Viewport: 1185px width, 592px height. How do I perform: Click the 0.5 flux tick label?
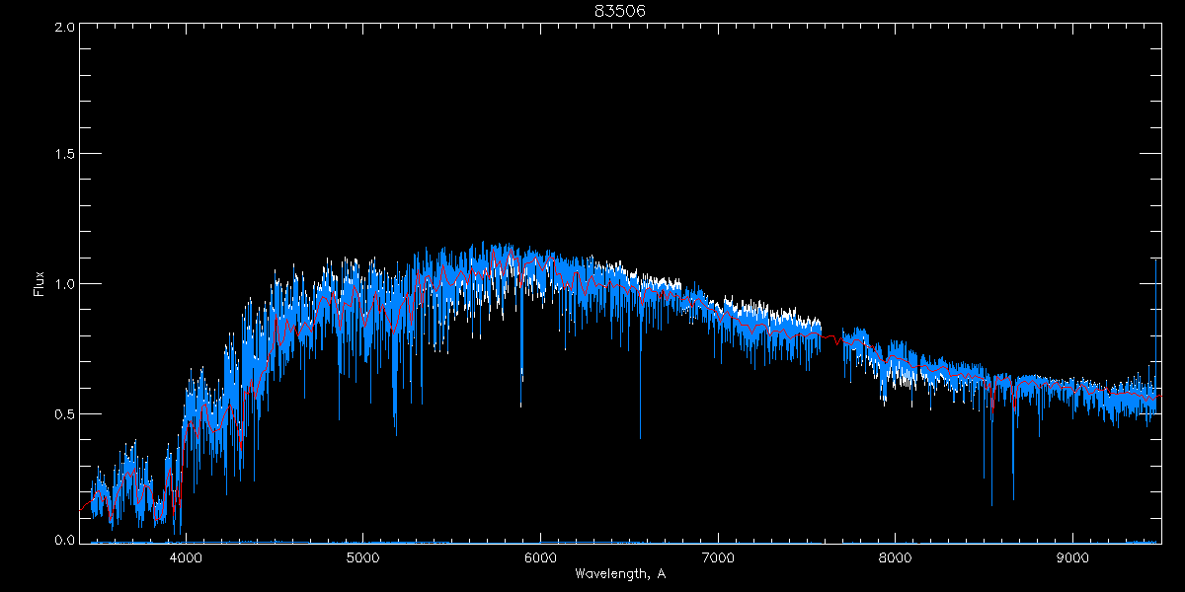(x=61, y=412)
